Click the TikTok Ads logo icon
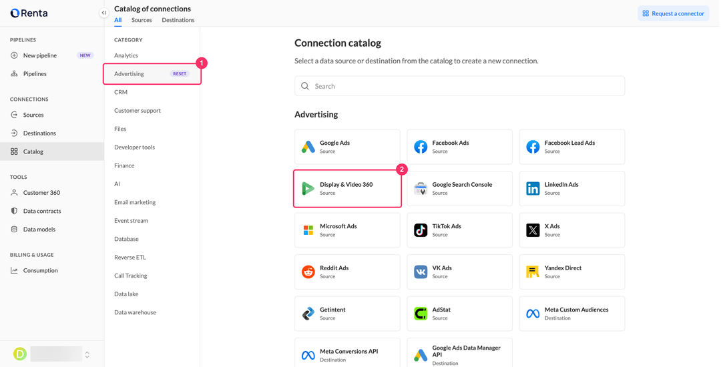The width and height of the screenshot is (721, 367). (421, 230)
